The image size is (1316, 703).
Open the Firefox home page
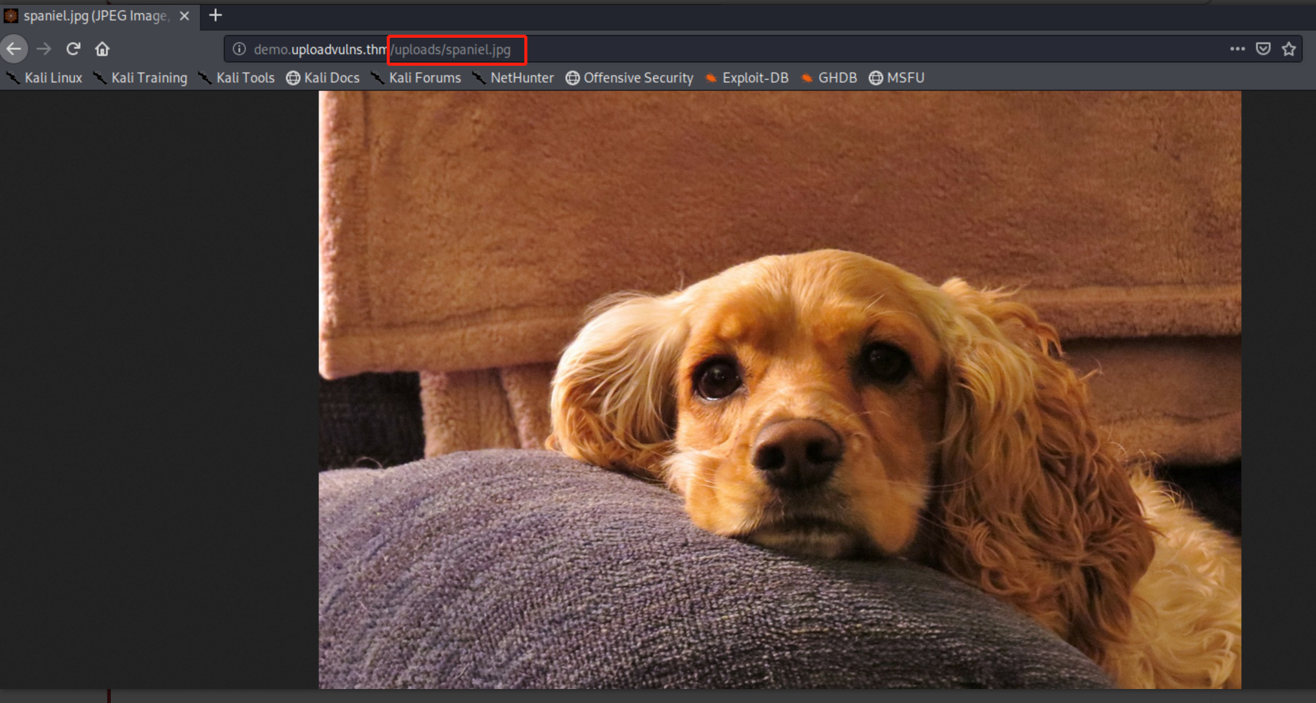click(102, 49)
